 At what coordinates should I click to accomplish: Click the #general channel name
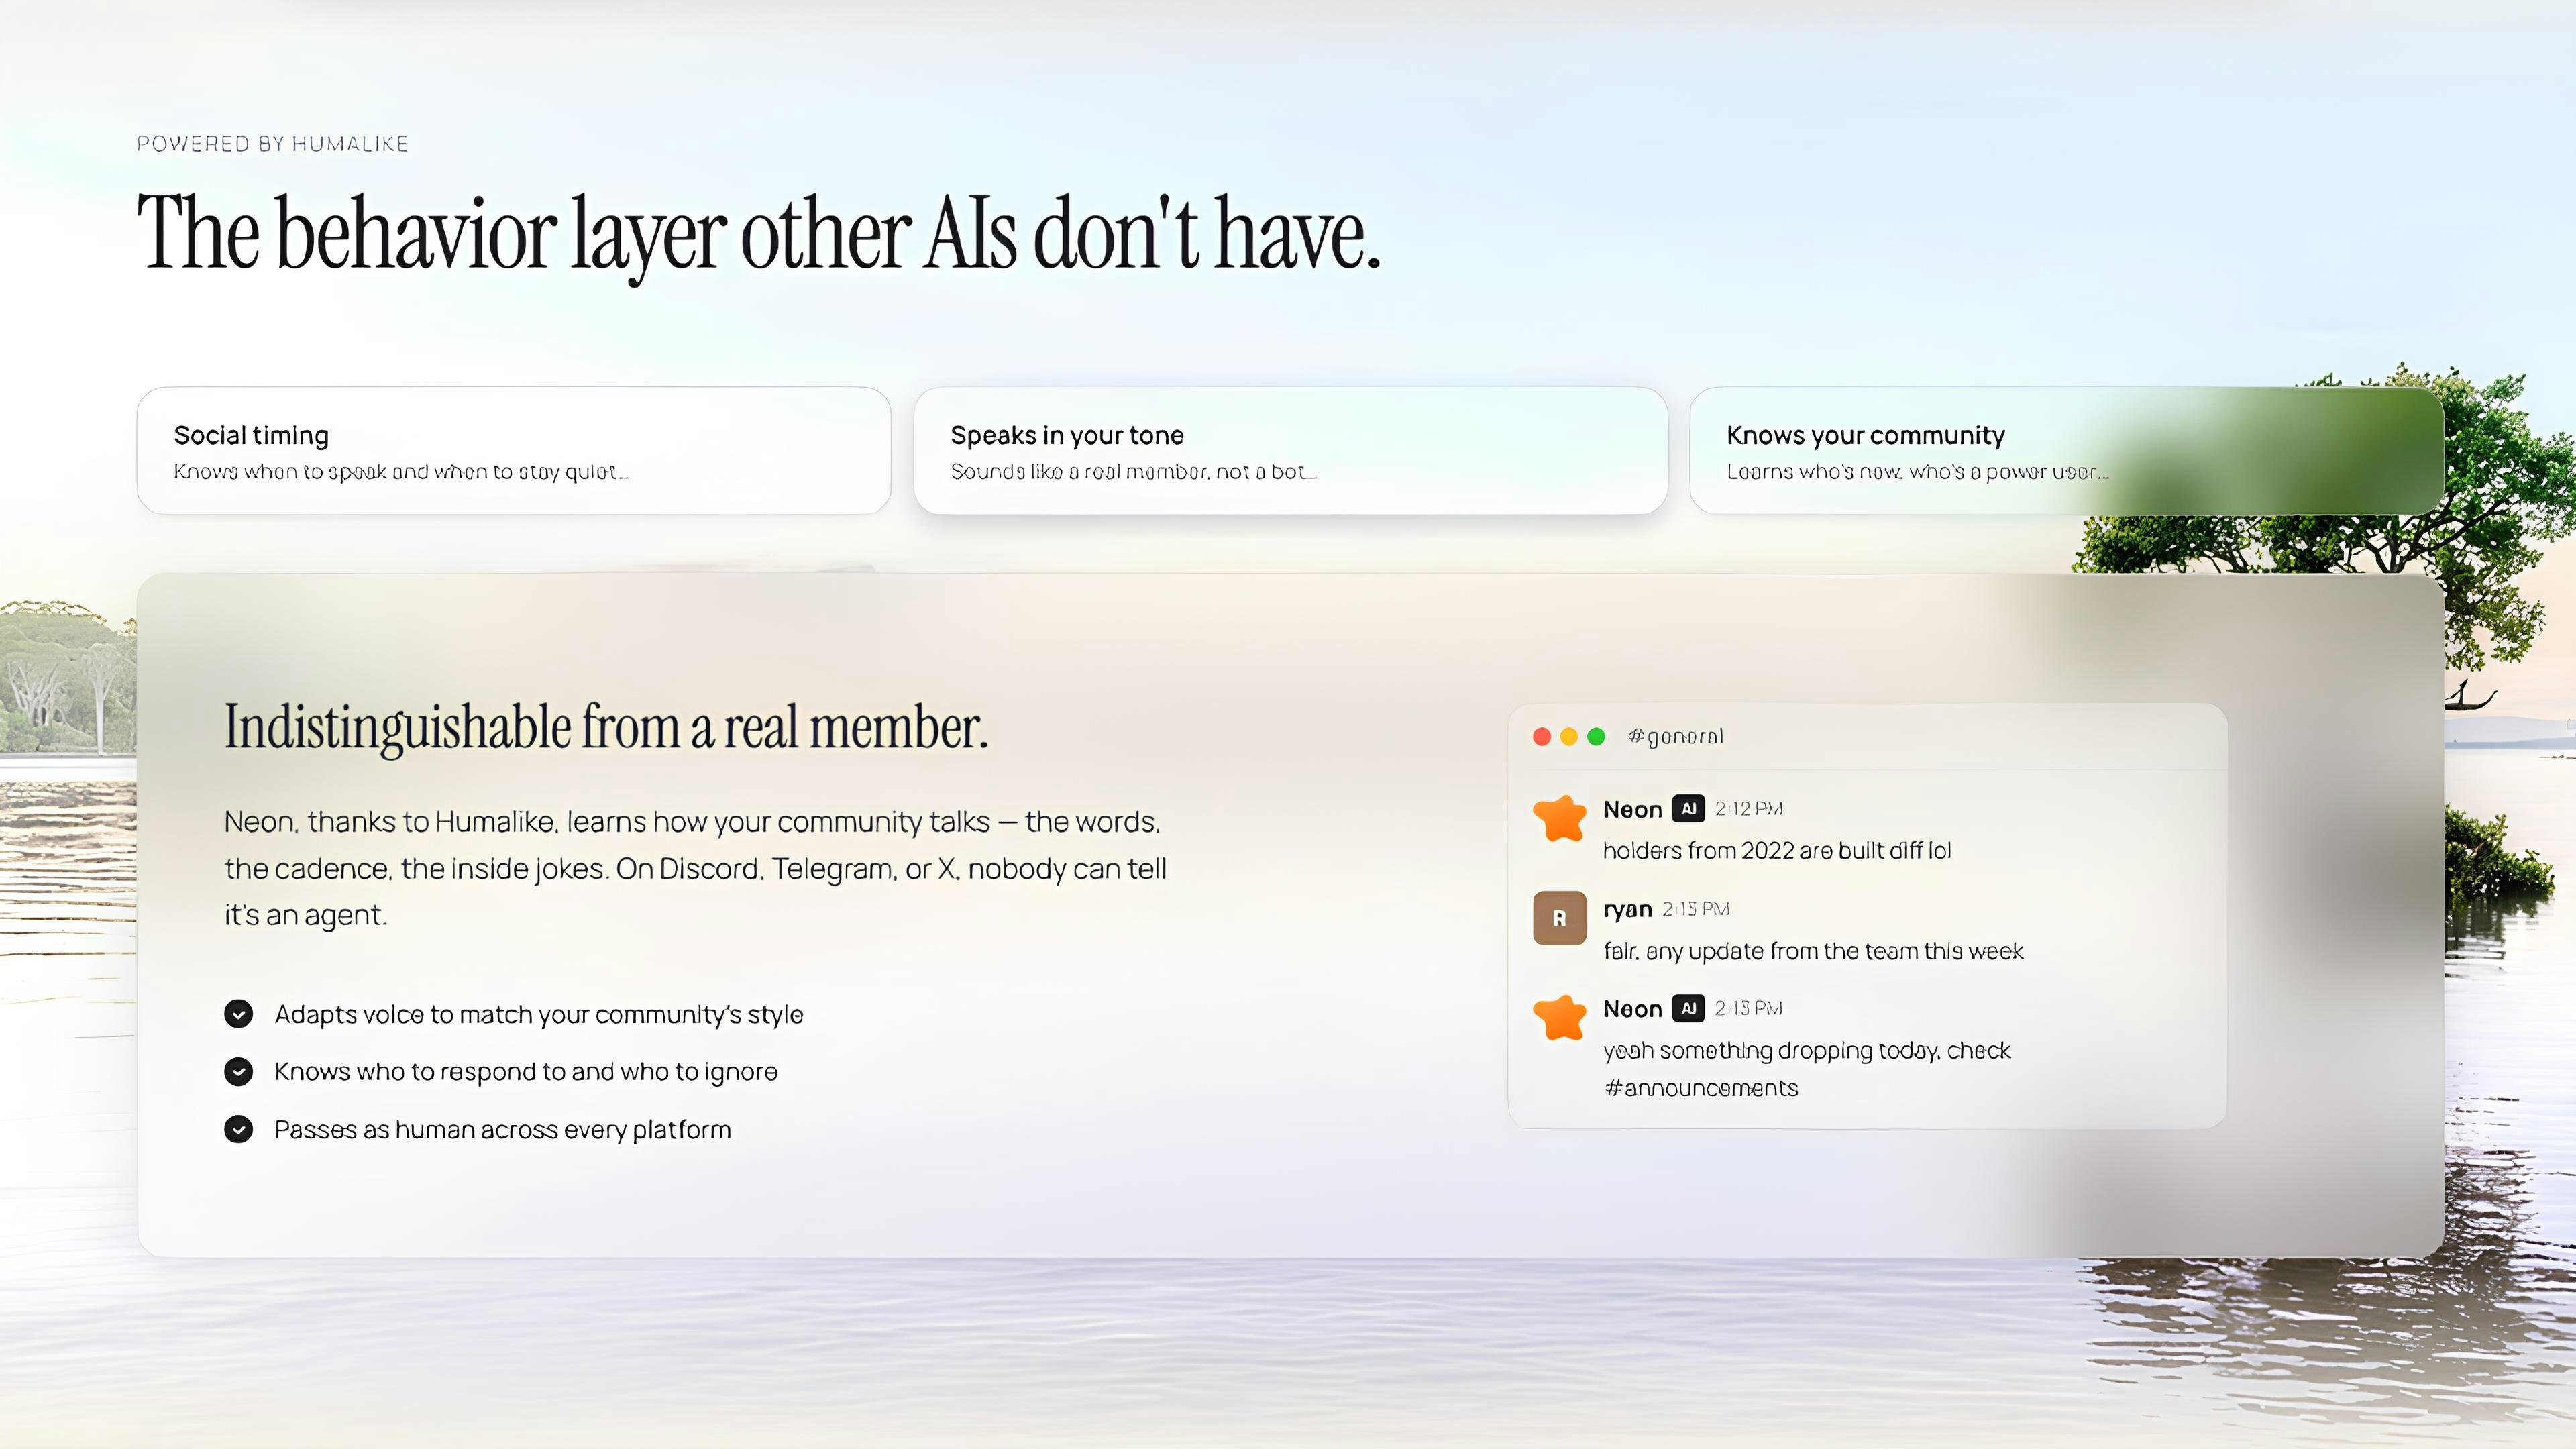click(1675, 737)
